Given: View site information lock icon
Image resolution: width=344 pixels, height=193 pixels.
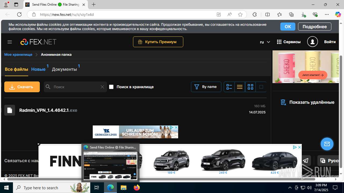Looking at the screenshot, I should pyautogui.click(x=34, y=14).
